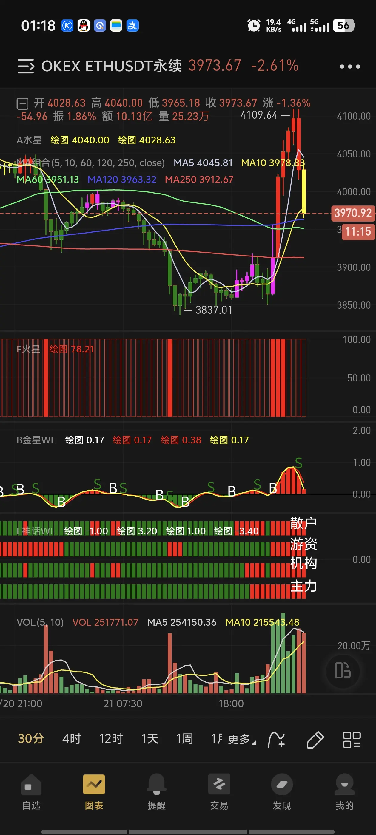The image size is (376, 835).
Task: Switch to the 1天 timeframe
Action: click(x=150, y=739)
